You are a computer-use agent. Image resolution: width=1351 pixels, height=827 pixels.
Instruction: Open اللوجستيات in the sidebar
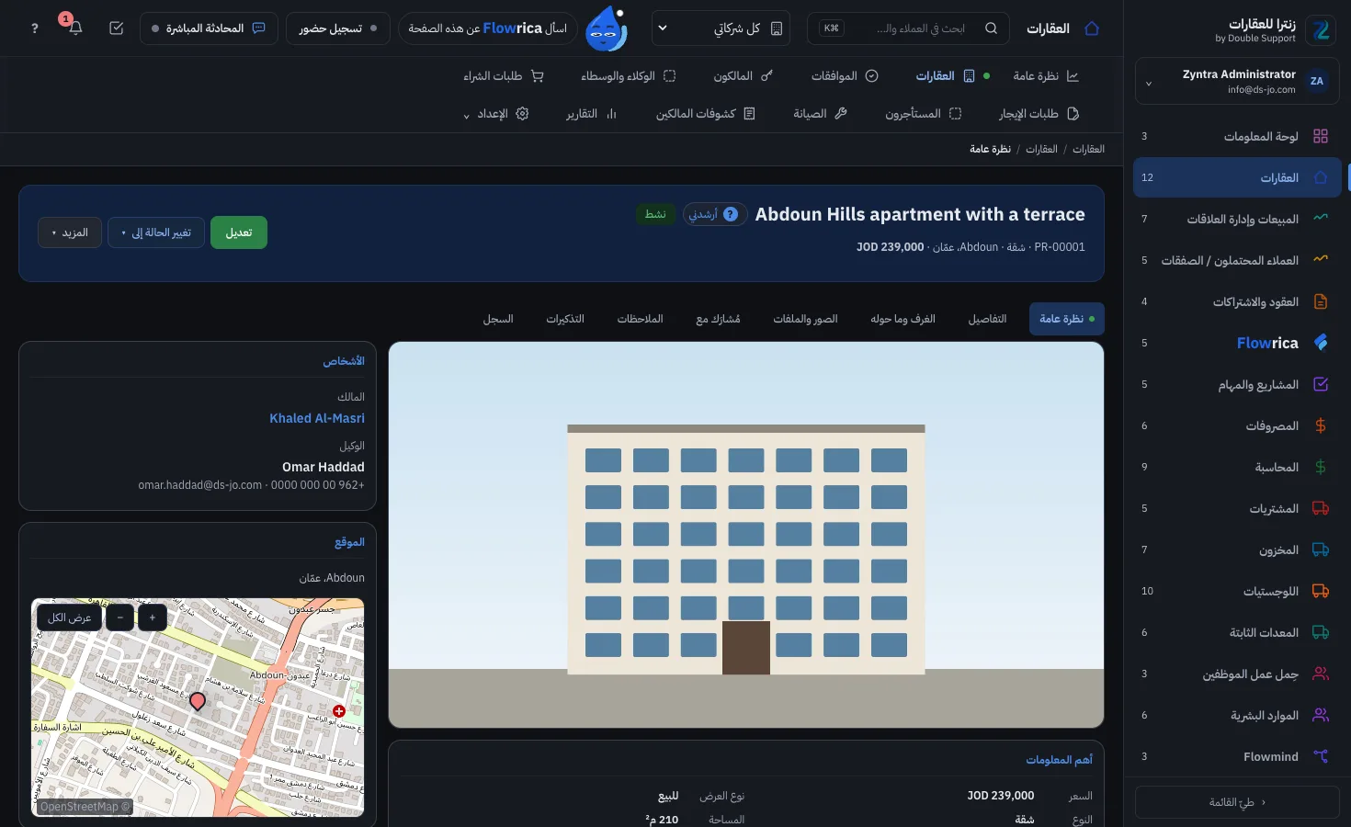coord(1237,591)
